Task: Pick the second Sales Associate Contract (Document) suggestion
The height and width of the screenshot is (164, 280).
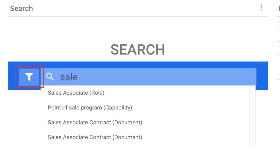Action: (95, 137)
